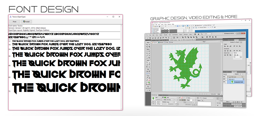Open the layer blend mode Normal dropdown
The image size is (259, 116).
pyautogui.click(x=229, y=74)
